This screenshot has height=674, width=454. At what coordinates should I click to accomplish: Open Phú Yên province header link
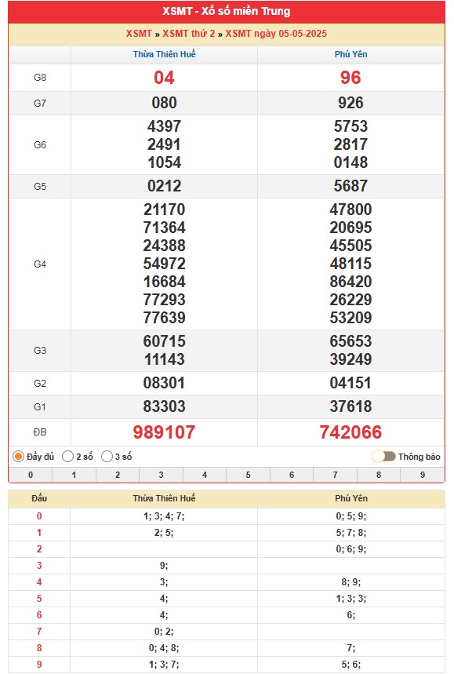pos(351,54)
